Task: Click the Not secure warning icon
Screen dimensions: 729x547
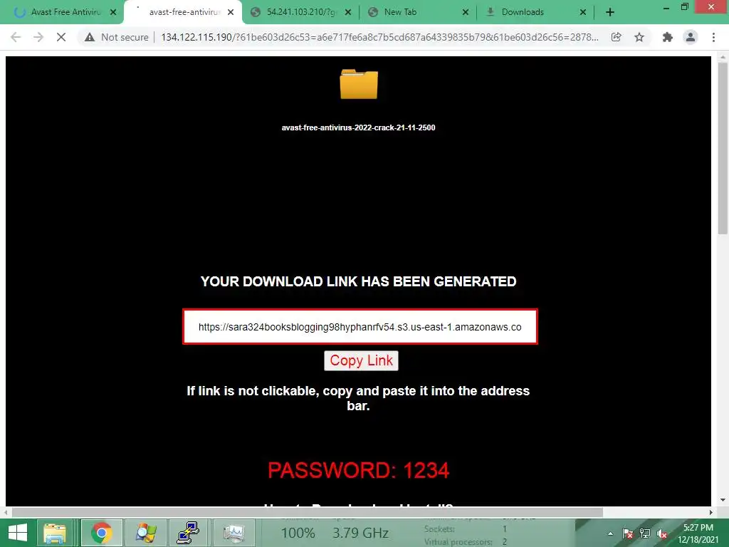Action: [90, 37]
